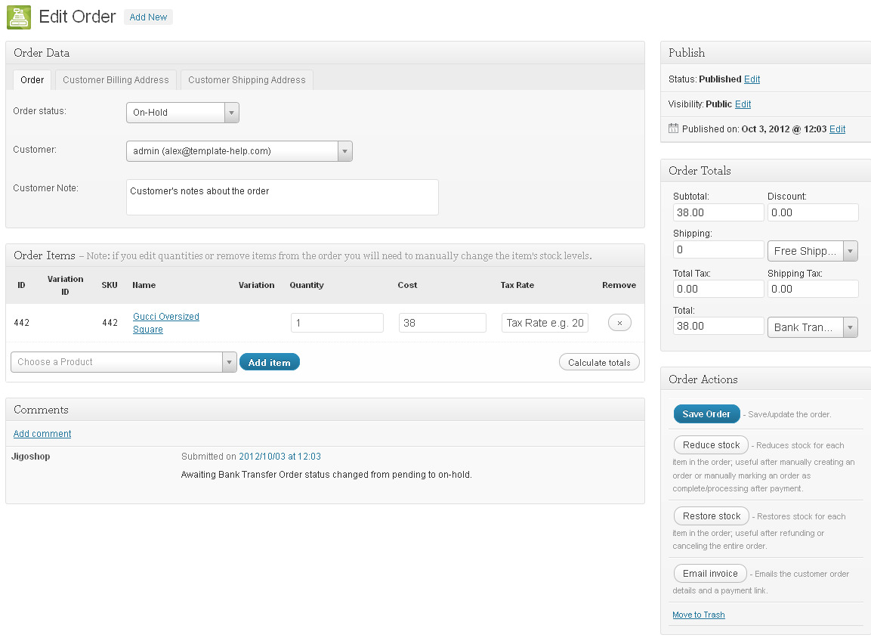
Task: Click Calculate totals button
Action: pos(599,363)
